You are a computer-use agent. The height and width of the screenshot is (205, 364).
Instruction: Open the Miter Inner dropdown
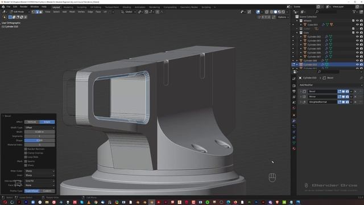[40, 175]
